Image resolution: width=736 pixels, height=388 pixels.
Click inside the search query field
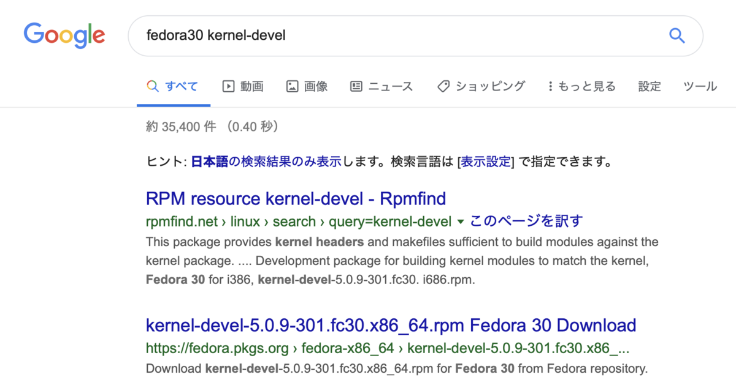click(x=368, y=35)
